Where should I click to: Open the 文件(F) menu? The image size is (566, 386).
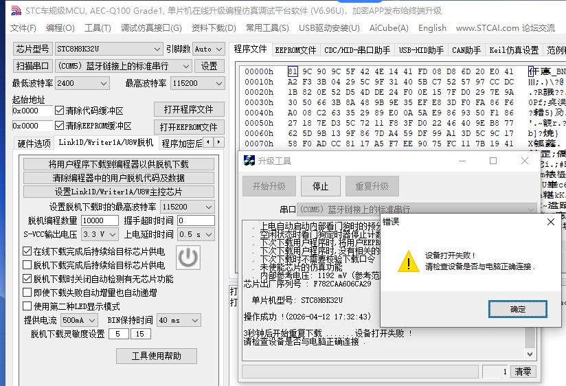click(x=23, y=28)
